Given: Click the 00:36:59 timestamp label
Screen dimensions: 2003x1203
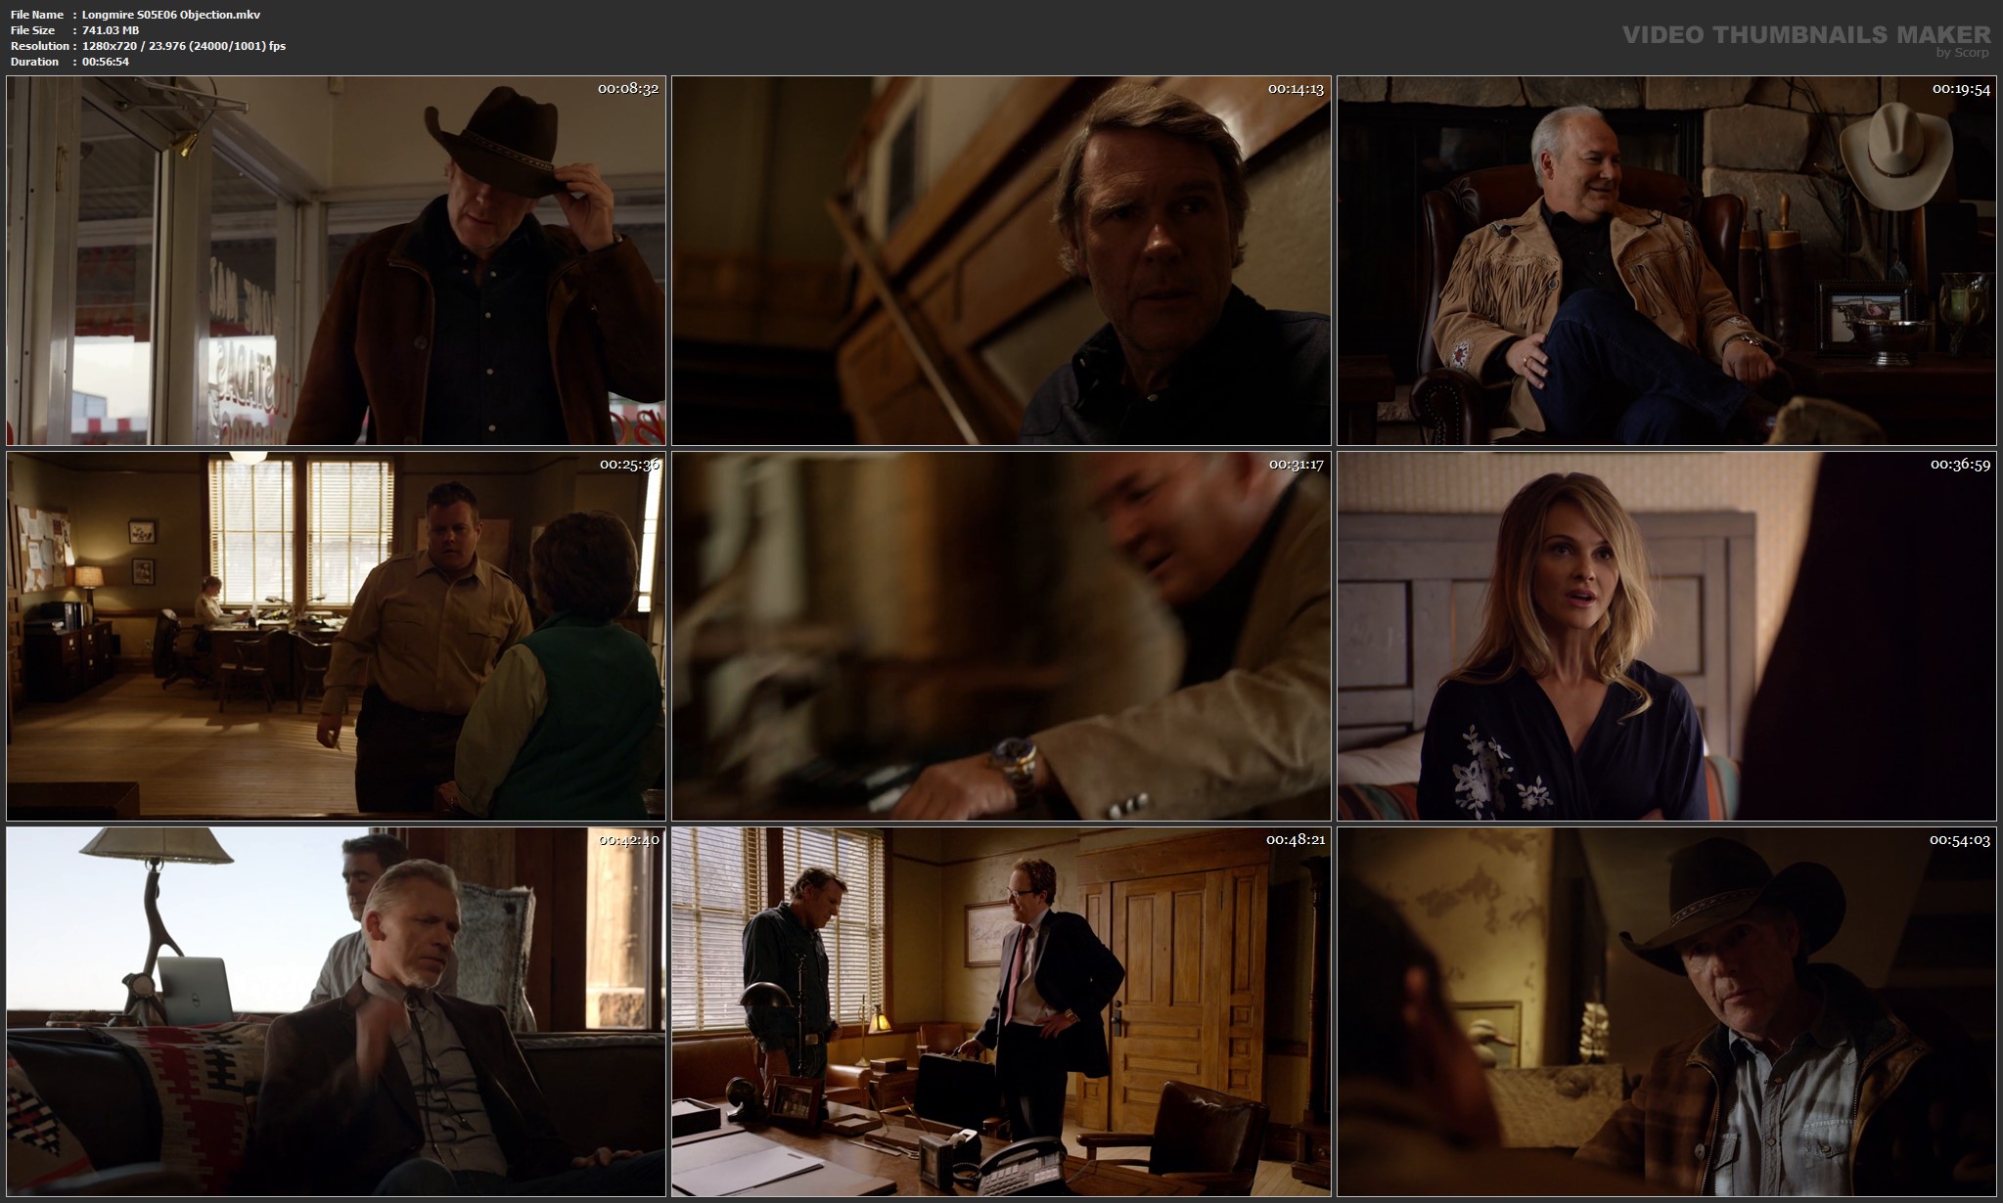Looking at the screenshot, I should click(1960, 465).
